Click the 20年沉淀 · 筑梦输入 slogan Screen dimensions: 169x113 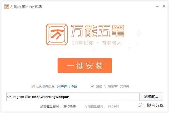97,43
